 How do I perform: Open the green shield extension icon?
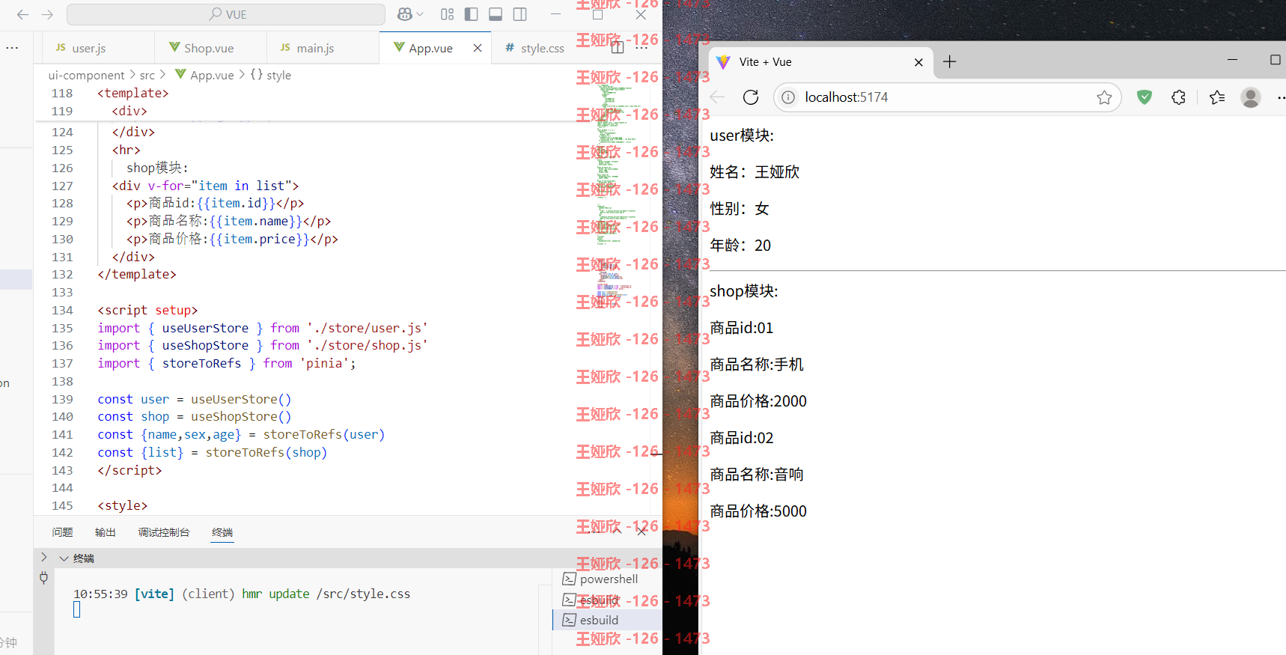tap(1144, 97)
